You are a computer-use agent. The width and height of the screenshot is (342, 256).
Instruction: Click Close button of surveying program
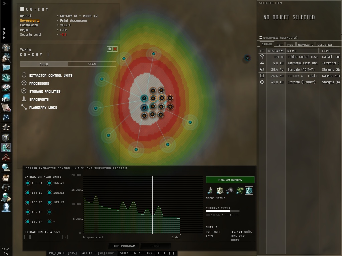click(x=155, y=246)
